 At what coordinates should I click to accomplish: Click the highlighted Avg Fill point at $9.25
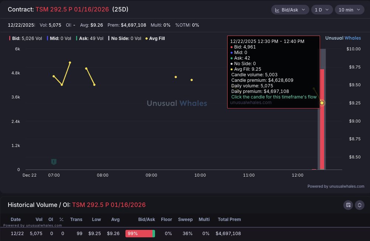tap(322, 103)
